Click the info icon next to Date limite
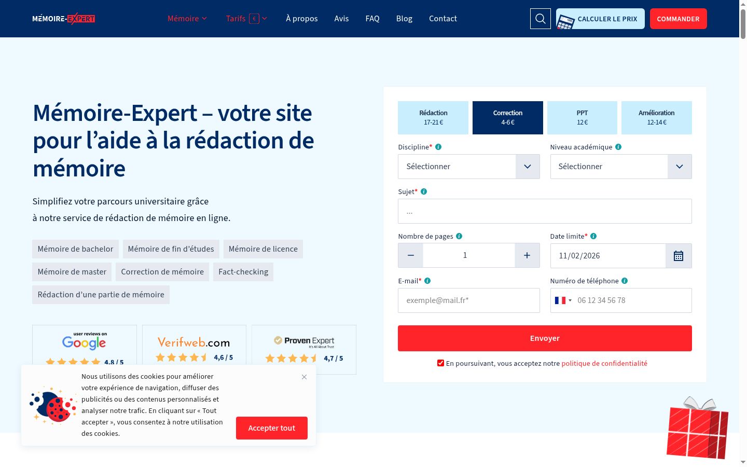The height and width of the screenshot is (467, 747). 593,236
